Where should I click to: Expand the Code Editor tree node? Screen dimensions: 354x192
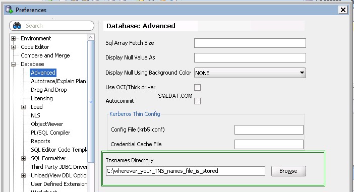[13, 47]
